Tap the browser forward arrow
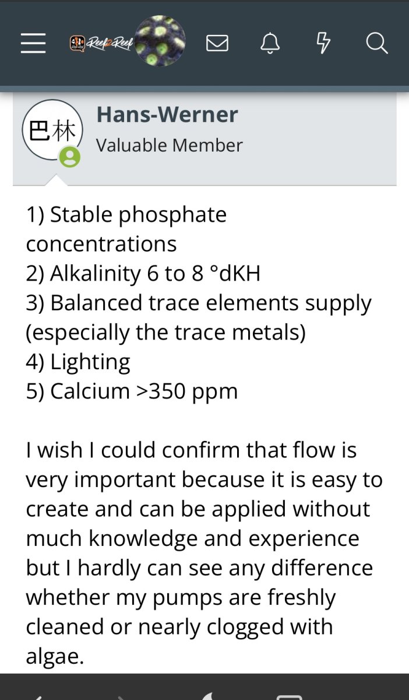This screenshot has width=409, height=700. point(119,696)
